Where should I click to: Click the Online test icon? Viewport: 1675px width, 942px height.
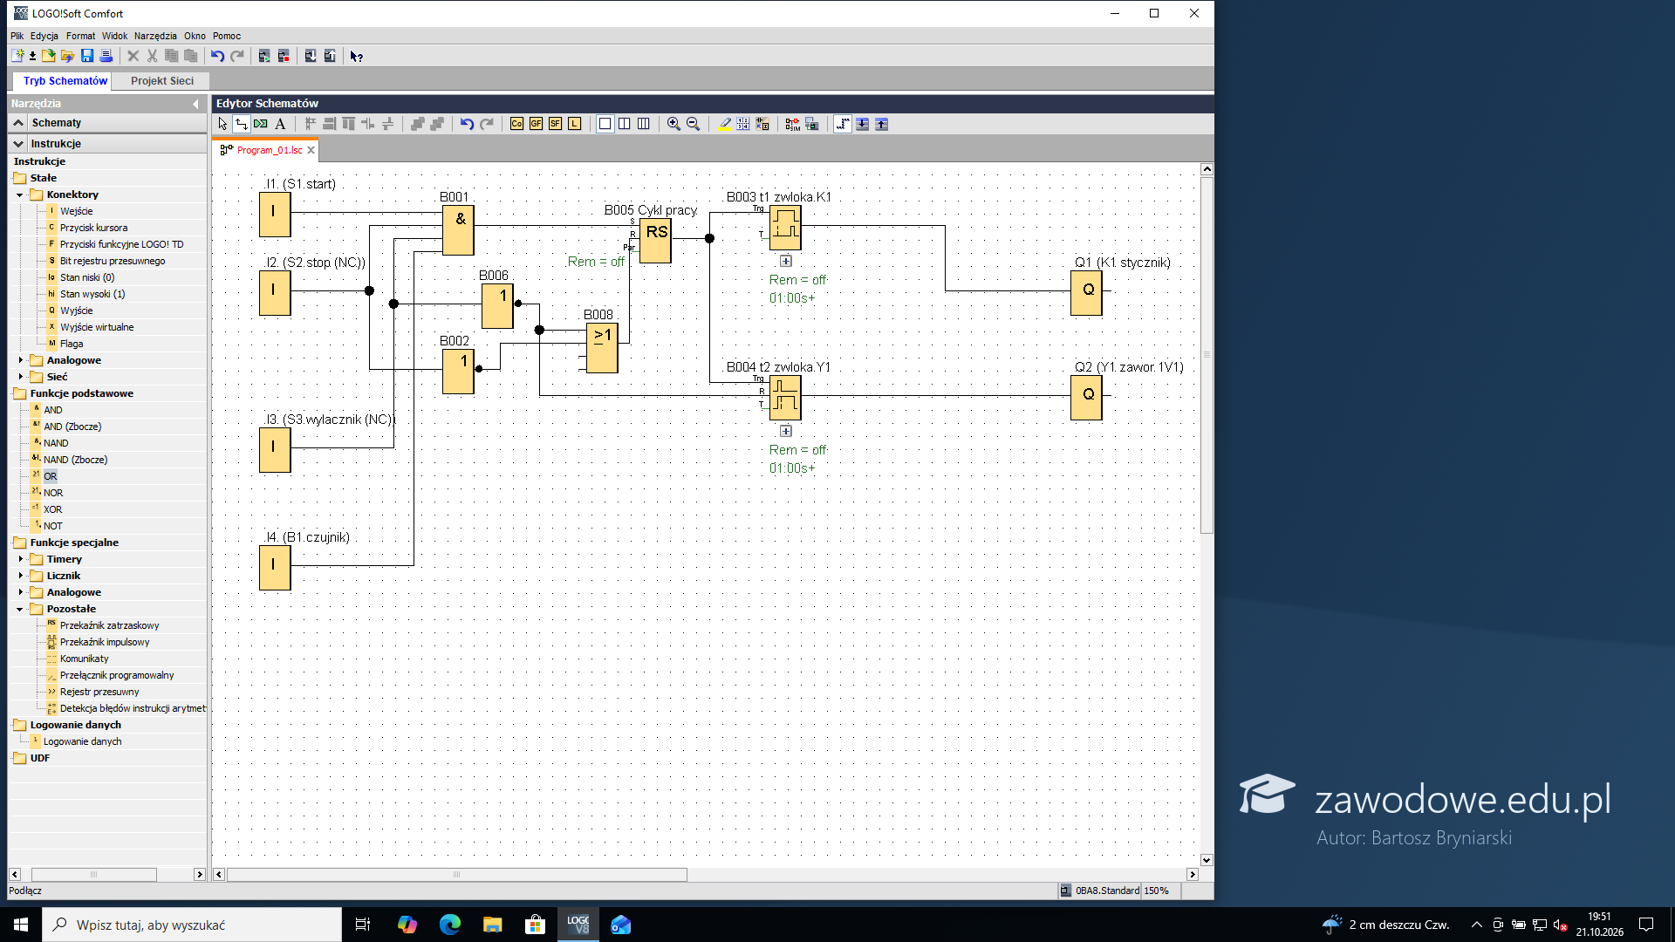click(811, 124)
